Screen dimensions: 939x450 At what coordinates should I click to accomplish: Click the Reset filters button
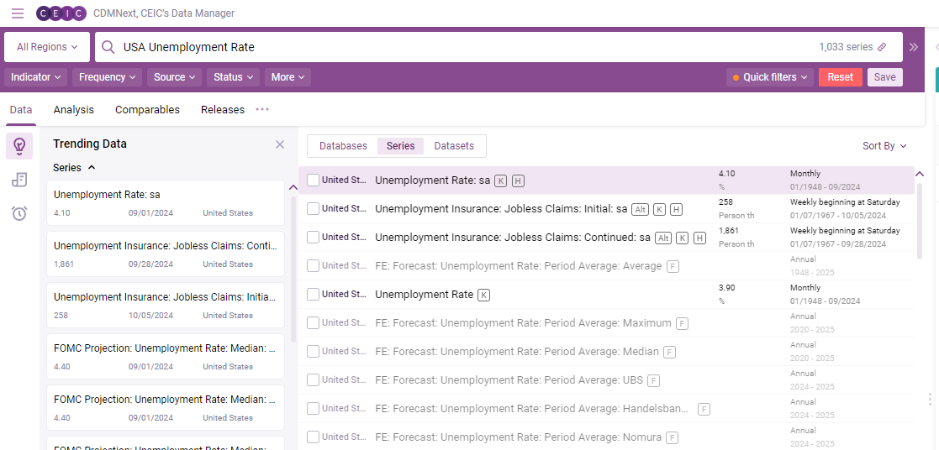point(840,77)
